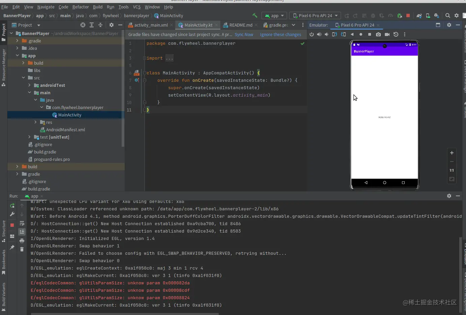Image resolution: width=466 pixels, height=315 pixels.
Task: Sync project with Gradle files icon
Action: (419, 15)
